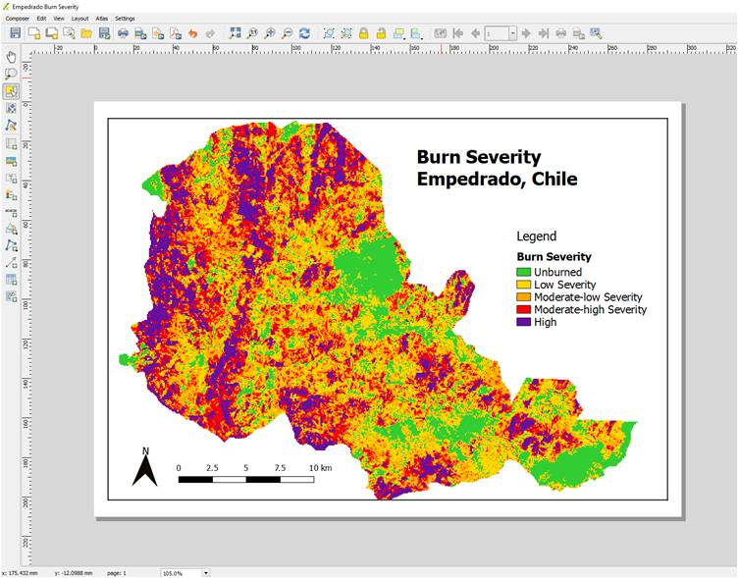Toggle the Zoom tool in left toolbar
Viewport: 738px width, 578px height.
coord(12,74)
